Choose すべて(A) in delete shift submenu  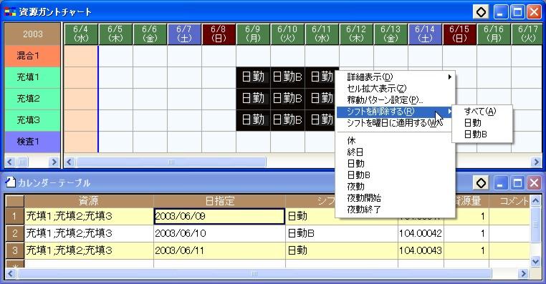pyautogui.click(x=480, y=111)
